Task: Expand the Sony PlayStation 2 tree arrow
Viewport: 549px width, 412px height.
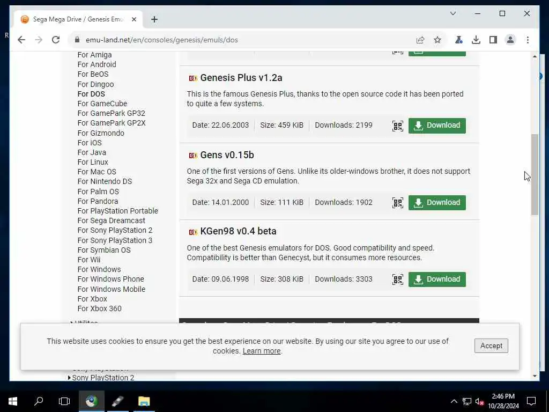Action: click(x=69, y=378)
